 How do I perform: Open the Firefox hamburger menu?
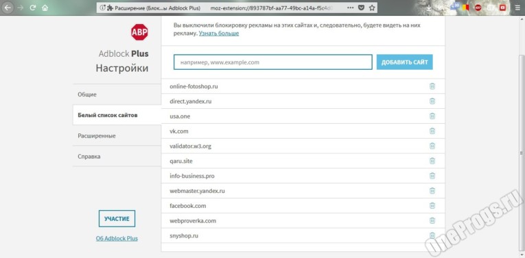[517, 8]
